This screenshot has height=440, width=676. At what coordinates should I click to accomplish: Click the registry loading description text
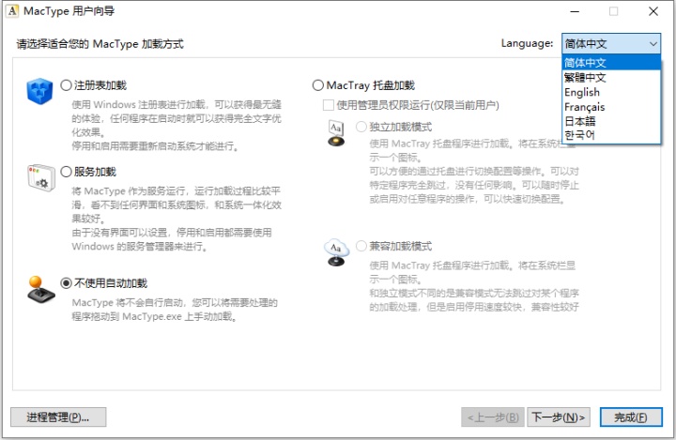pyautogui.click(x=177, y=125)
